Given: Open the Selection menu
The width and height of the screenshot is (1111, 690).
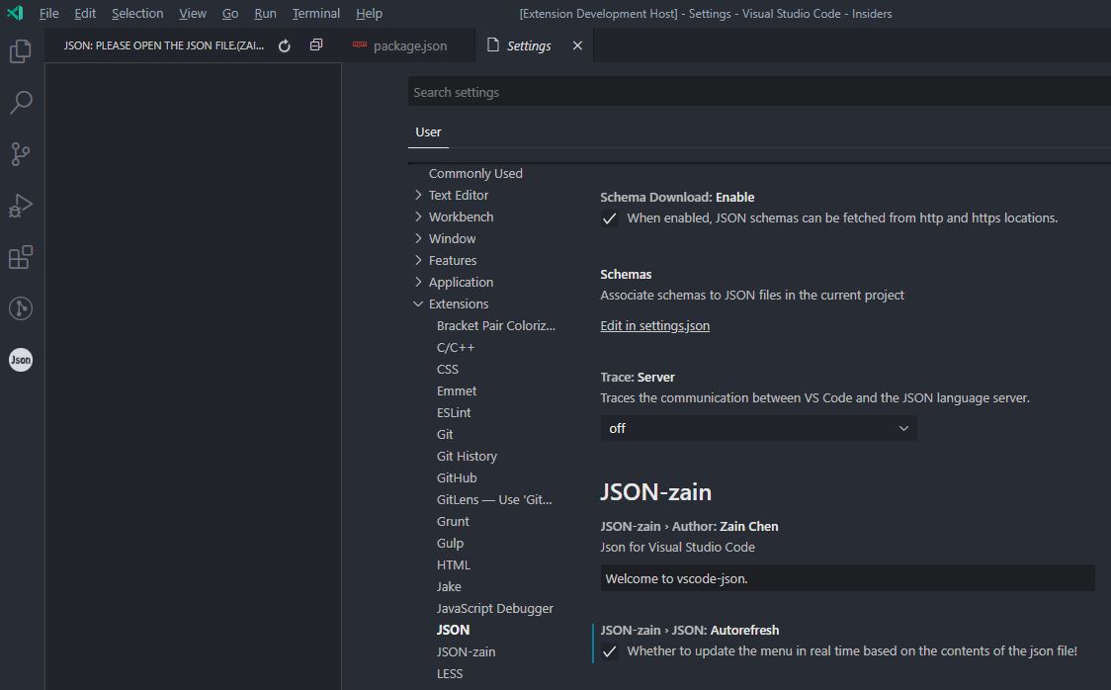Looking at the screenshot, I should [137, 14].
